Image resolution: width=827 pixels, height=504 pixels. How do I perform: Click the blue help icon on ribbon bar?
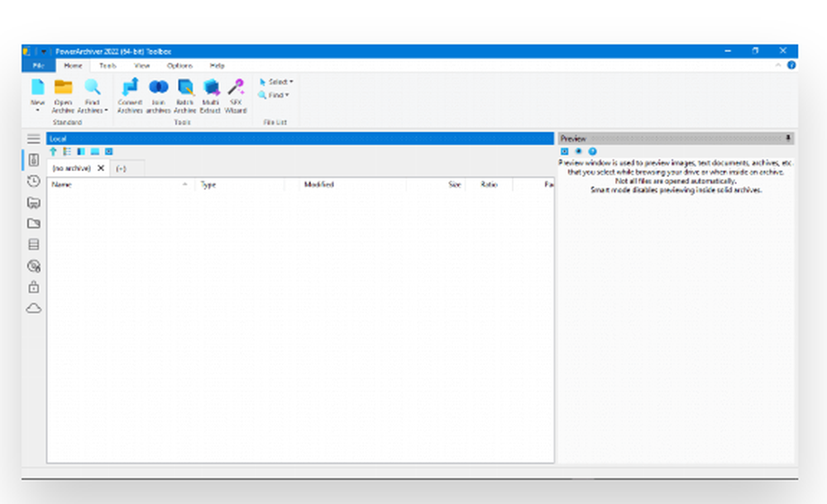[791, 64]
